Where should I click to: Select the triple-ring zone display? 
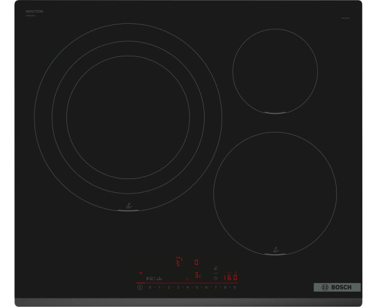[x=179, y=262]
